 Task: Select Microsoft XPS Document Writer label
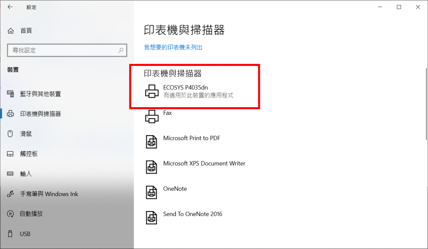pos(204,163)
